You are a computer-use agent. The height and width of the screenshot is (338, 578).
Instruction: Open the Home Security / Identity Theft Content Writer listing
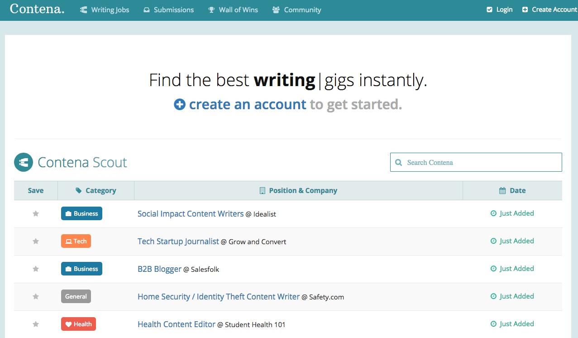click(x=219, y=297)
